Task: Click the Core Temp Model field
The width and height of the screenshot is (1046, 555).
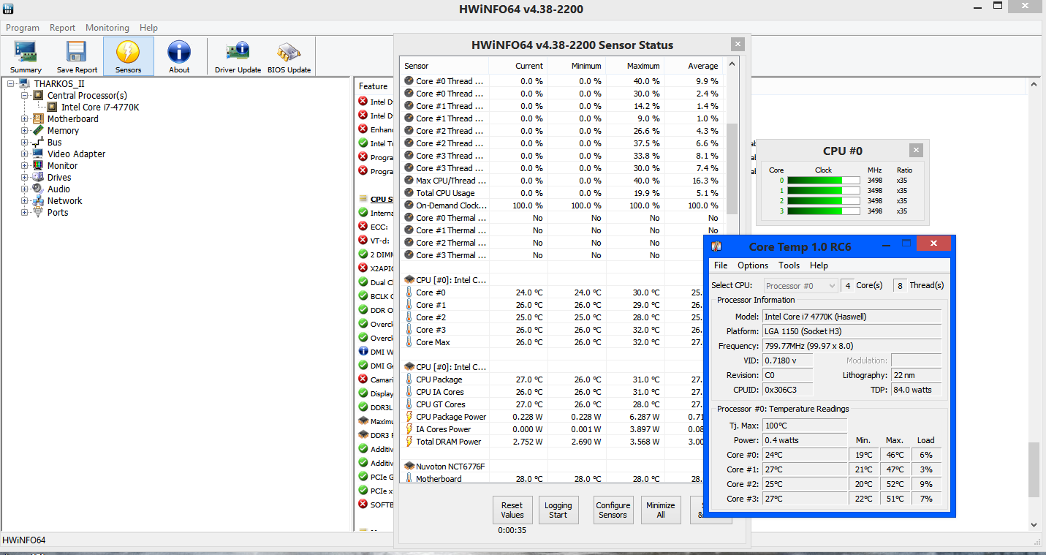Action: pyautogui.click(x=852, y=317)
